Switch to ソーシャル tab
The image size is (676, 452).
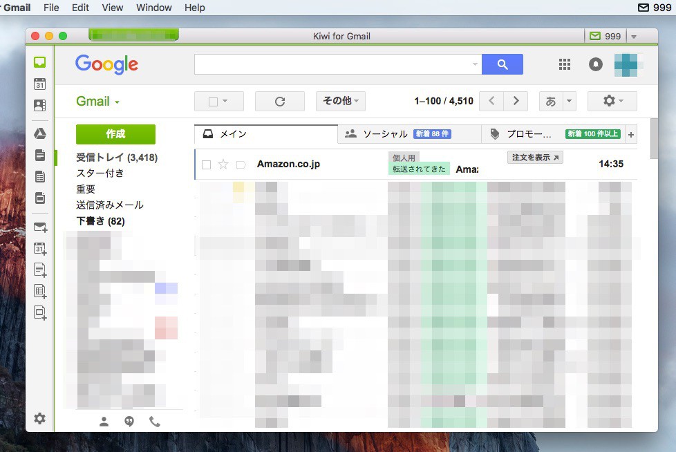409,134
